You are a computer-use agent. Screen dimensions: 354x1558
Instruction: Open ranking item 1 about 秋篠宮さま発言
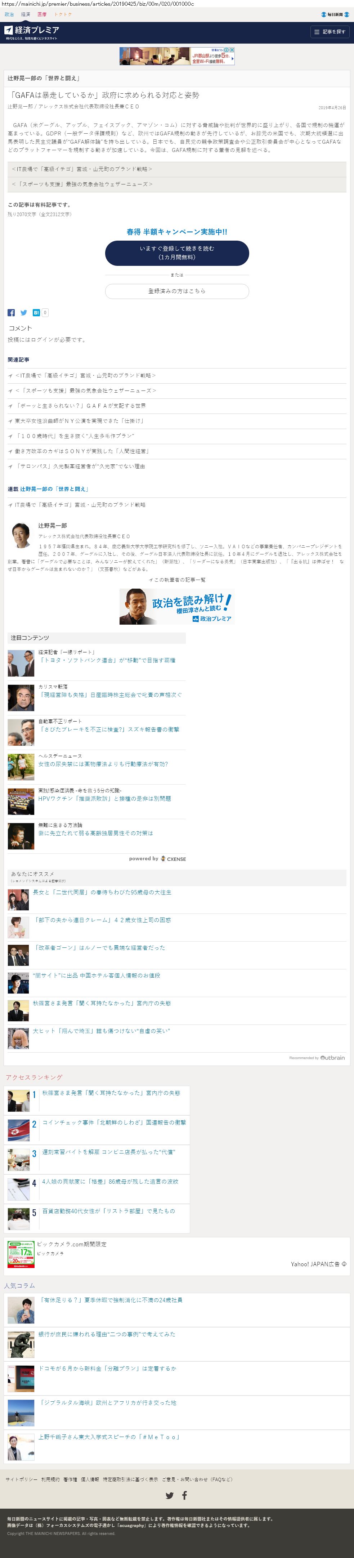click(111, 1093)
